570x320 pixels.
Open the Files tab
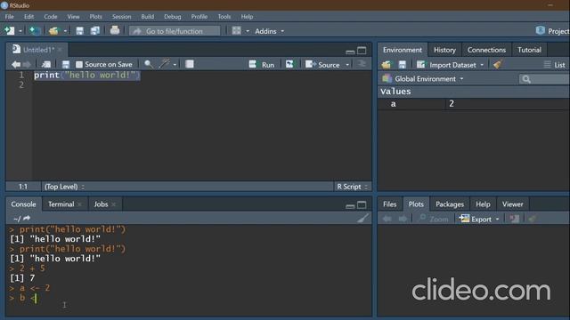[390, 204]
